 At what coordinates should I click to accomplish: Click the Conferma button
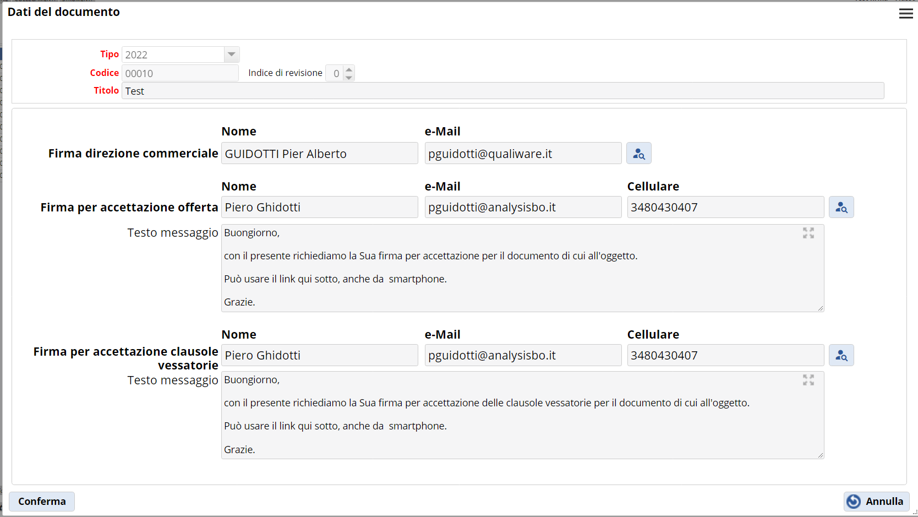(x=42, y=502)
